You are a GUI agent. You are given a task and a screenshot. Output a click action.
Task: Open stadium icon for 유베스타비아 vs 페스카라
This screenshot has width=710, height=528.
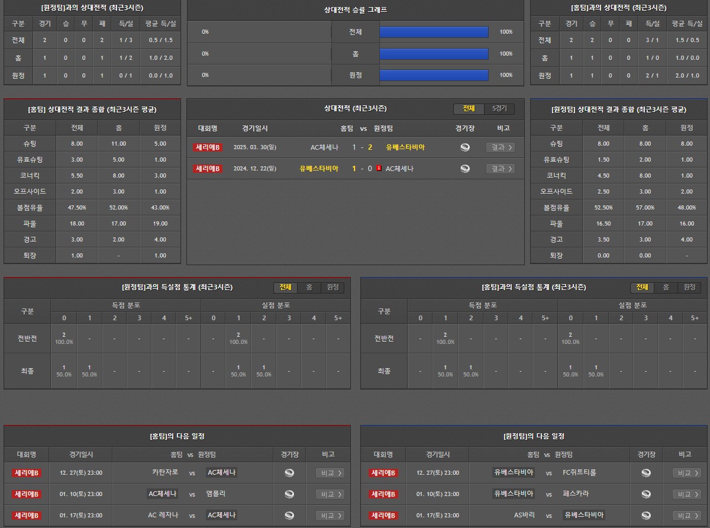[x=646, y=494]
